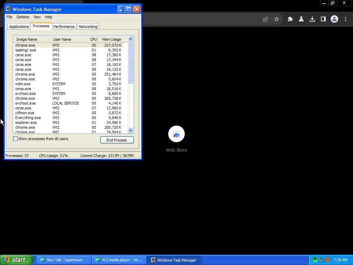Screen dimensions: 353x265
Task: Click the process list scrollbar thumb
Action: pos(130,62)
